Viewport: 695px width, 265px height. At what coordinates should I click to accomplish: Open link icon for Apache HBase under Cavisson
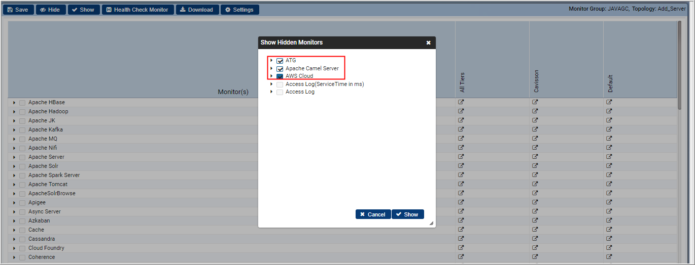click(x=535, y=102)
